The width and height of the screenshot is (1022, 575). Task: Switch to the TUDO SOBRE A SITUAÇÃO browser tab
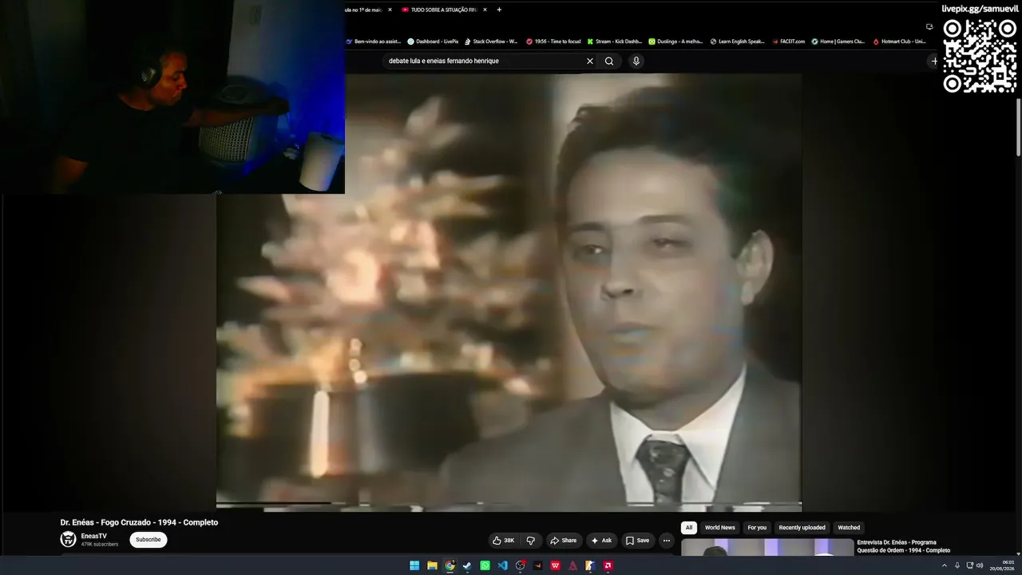[x=442, y=10]
